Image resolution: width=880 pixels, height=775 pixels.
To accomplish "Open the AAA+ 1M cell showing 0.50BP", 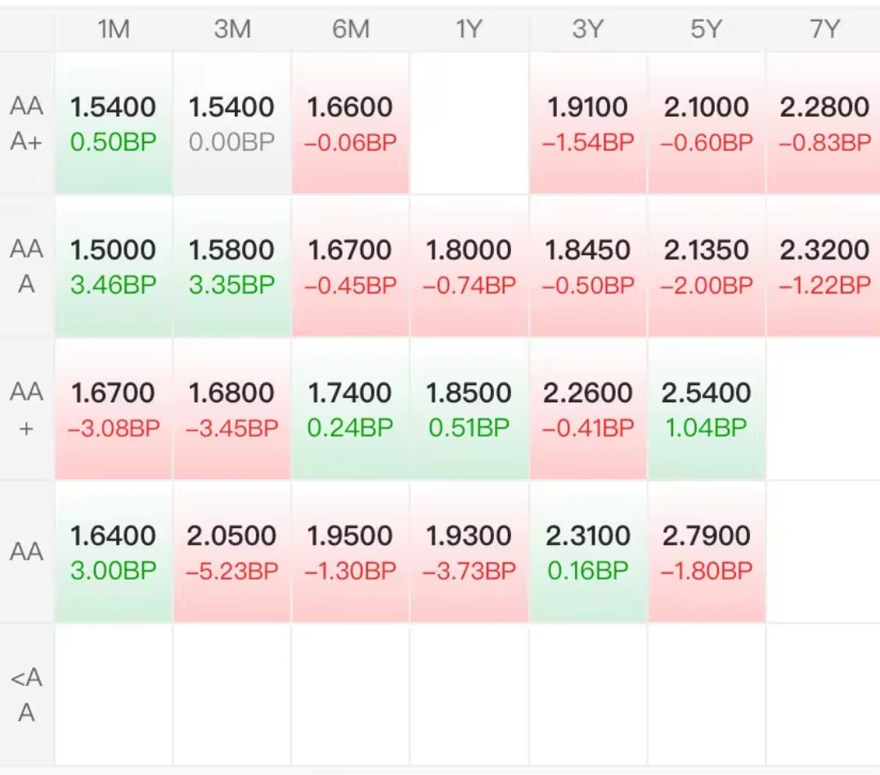I will point(114,123).
